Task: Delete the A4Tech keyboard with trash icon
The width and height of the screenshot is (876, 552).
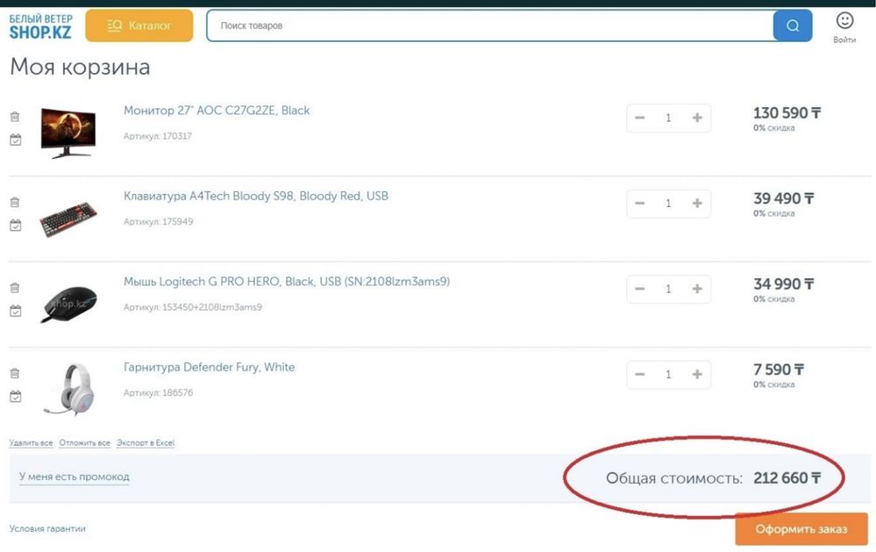Action: (15, 202)
